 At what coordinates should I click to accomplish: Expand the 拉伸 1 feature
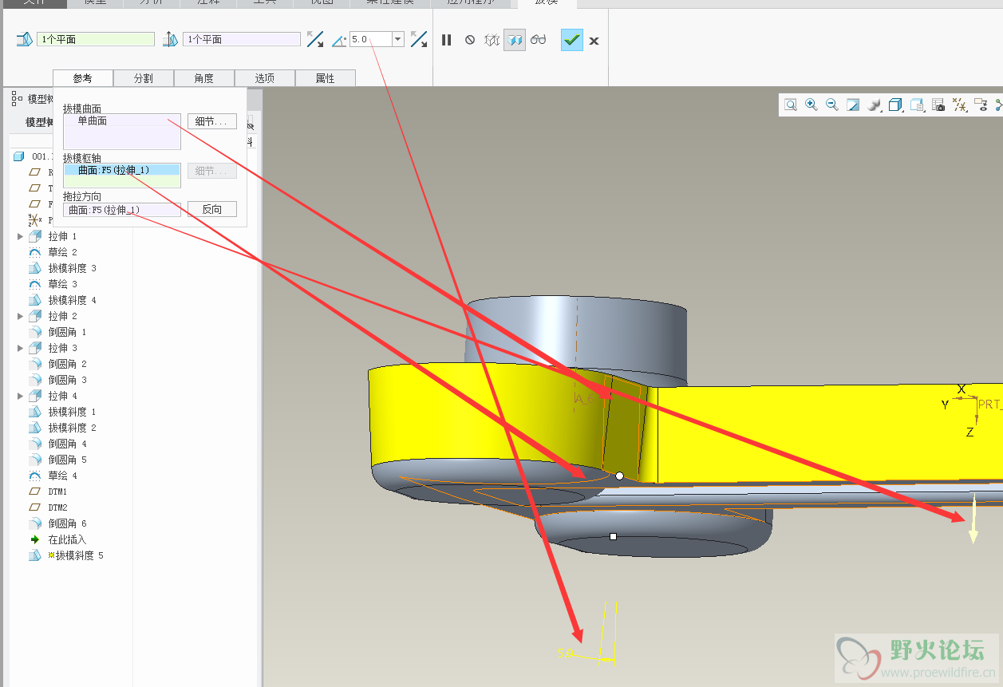click(x=21, y=236)
